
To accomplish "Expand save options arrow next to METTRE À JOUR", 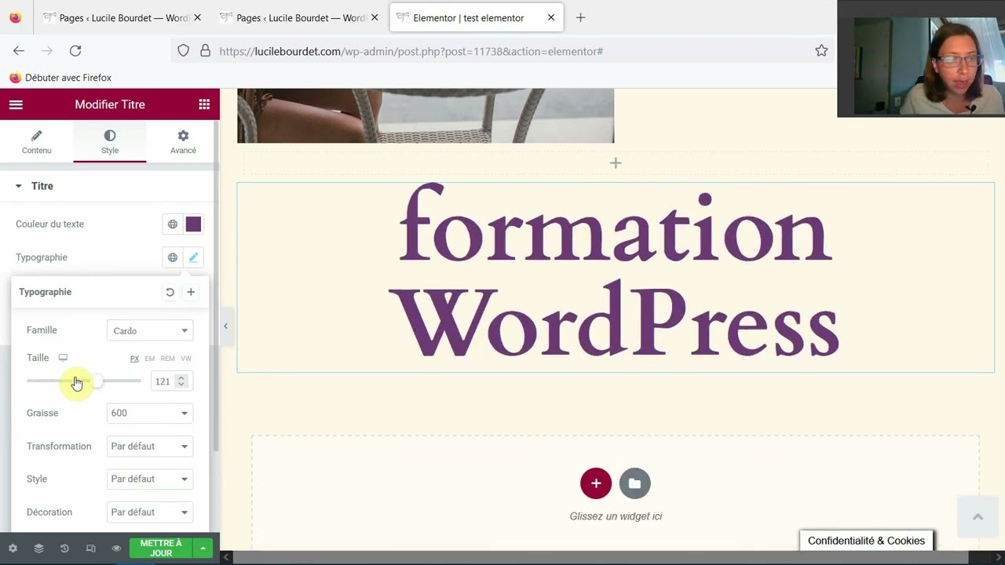I will click(x=203, y=548).
